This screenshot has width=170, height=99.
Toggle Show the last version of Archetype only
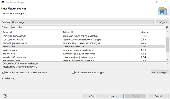[x=3, y=72]
